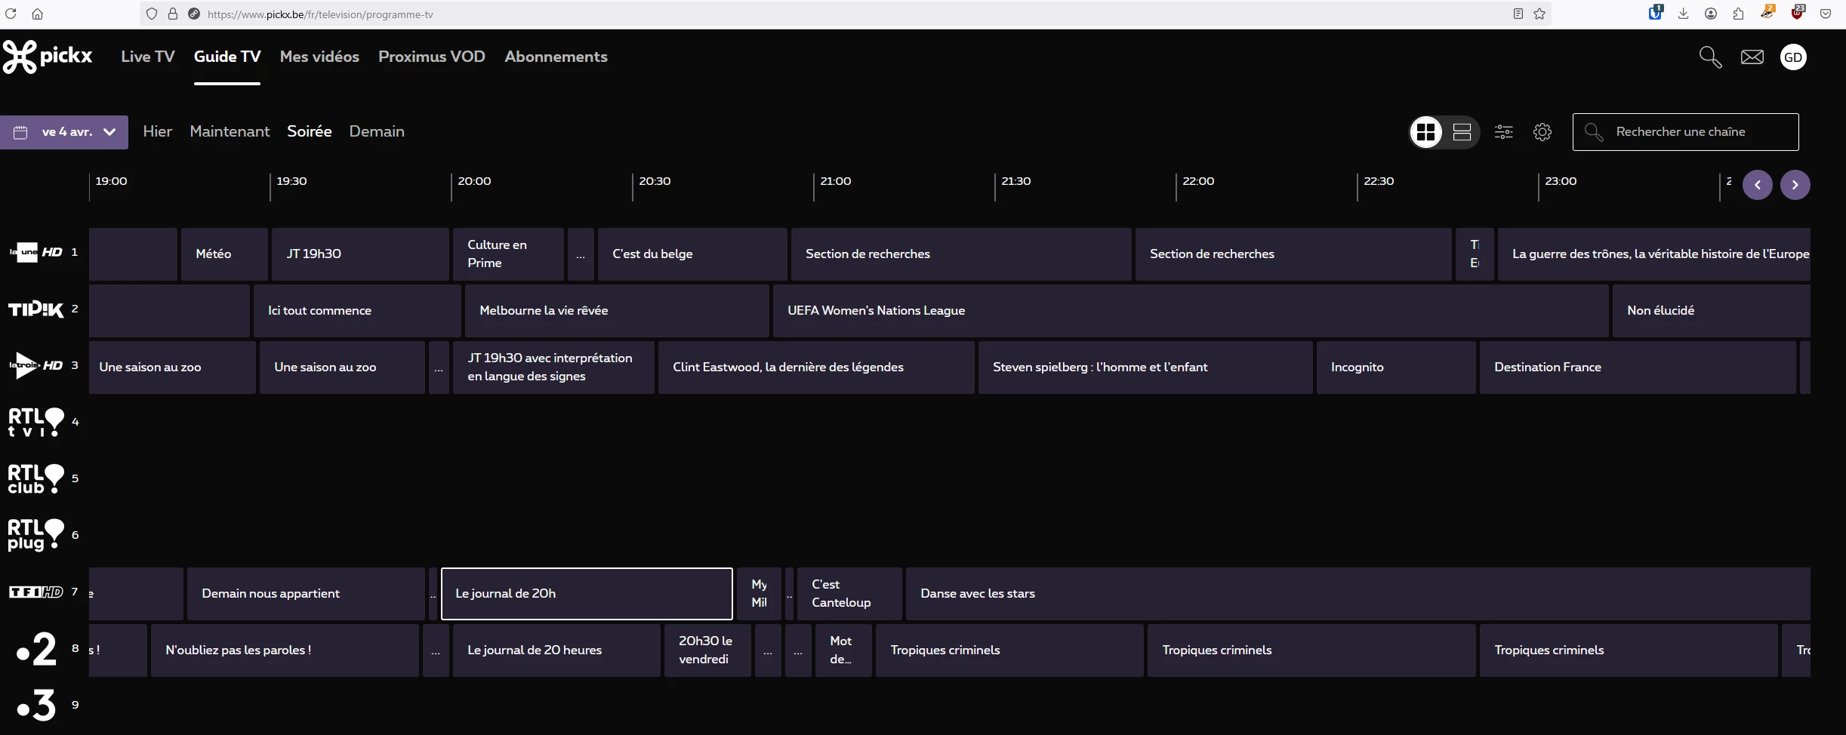Select Tipik channel logo
This screenshot has height=735, width=1846.
[x=35, y=309]
